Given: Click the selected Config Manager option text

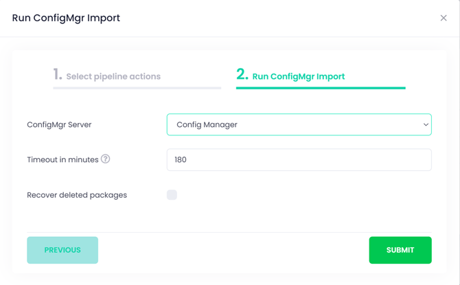Looking at the screenshot, I should [207, 125].
